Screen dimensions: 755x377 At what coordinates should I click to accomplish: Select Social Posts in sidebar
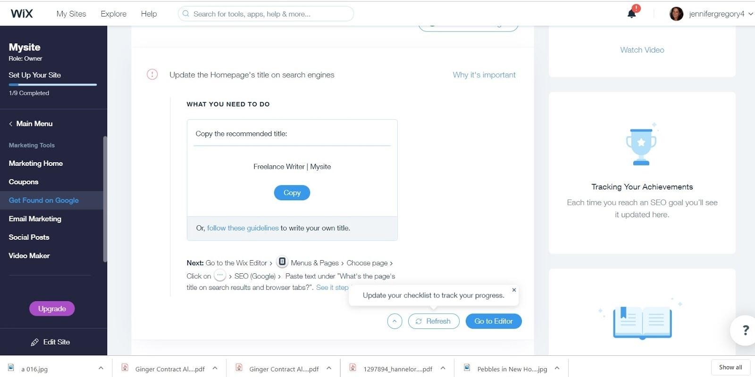[x=29, y=237]
